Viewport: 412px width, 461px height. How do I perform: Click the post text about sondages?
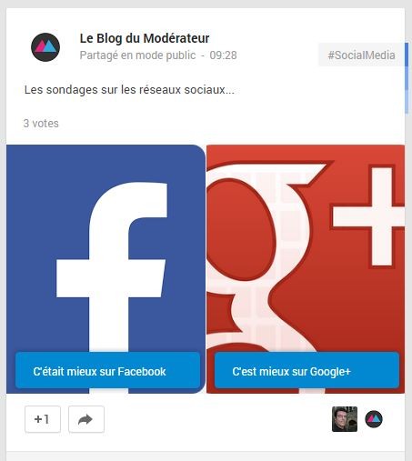point(129,90)
